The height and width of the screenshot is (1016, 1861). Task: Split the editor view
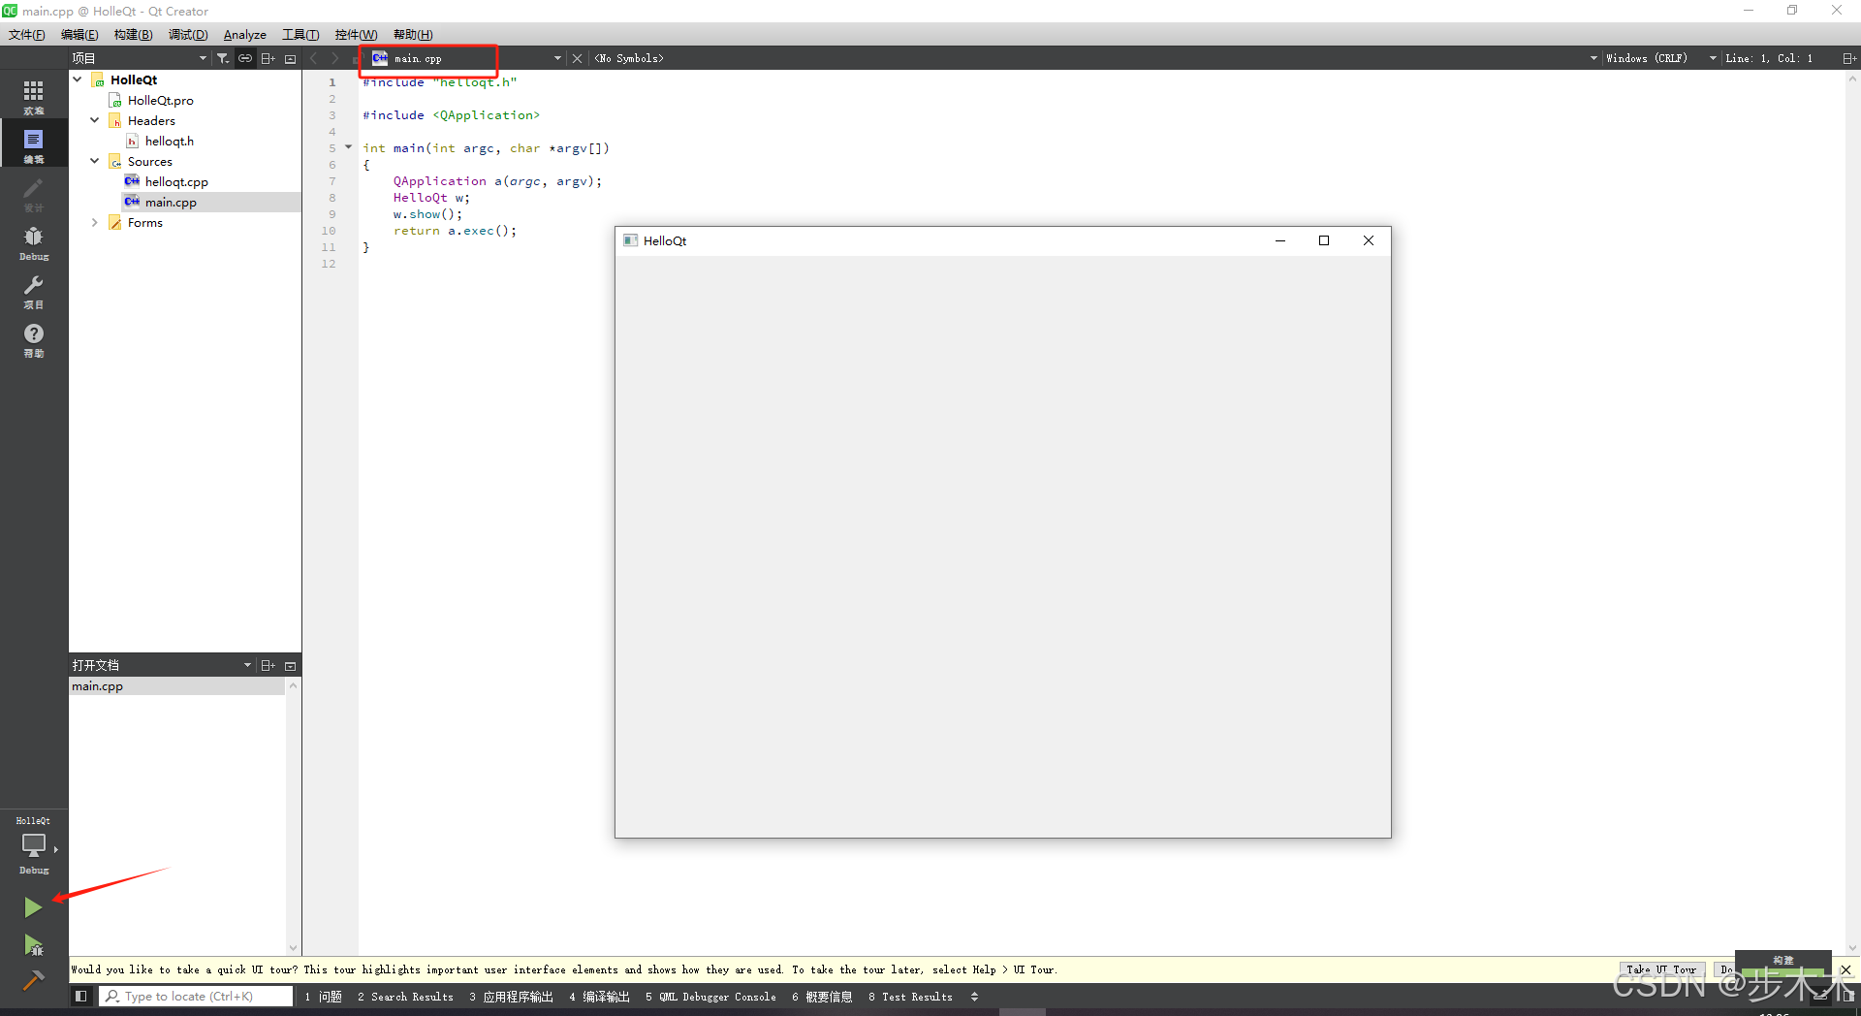(x=1848, y=58)
